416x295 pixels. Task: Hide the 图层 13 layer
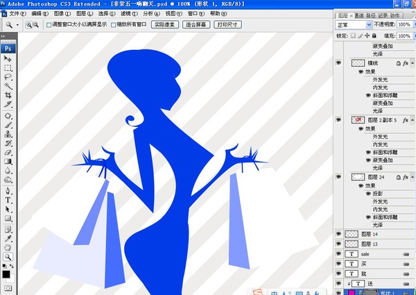click(x=338, y=244)
